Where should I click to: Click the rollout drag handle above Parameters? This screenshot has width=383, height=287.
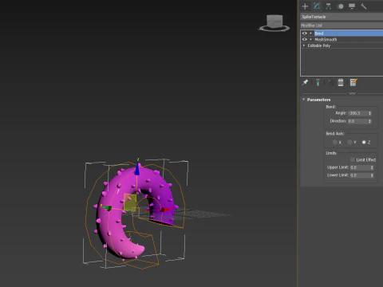click(352, 93)
